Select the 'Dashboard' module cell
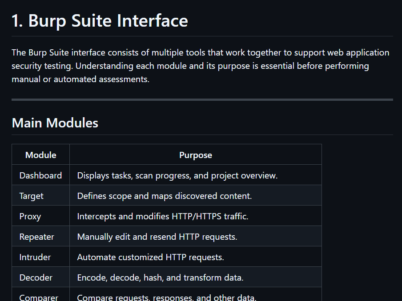 [x=41, y=175]
